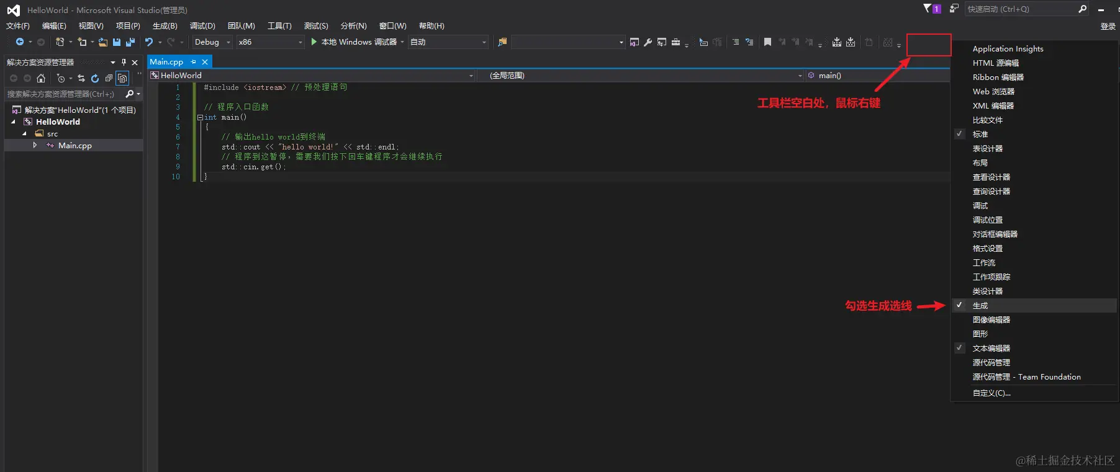Image resolution: width=1120 pixels, height=472 pixels.
Task: Click Sync with Active Document icon
Action: click(81, 78)
